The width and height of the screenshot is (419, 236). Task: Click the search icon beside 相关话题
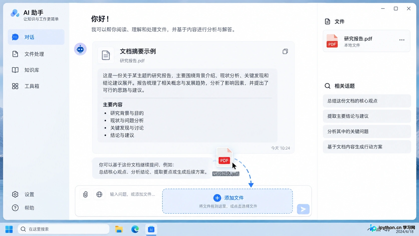(x=328, y=86)
